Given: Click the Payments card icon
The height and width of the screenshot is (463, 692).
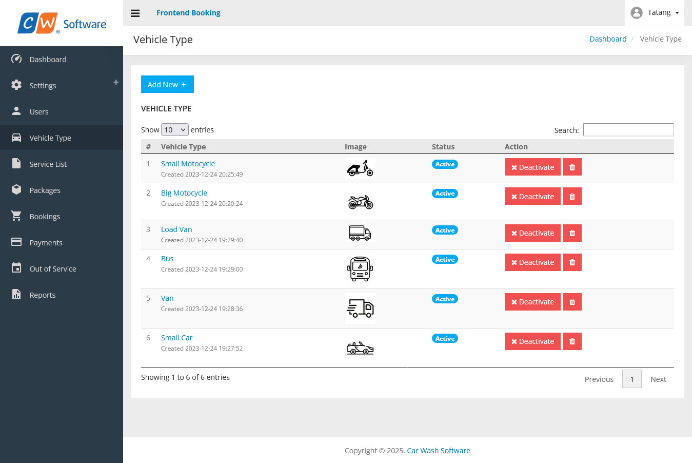Looking at the screenshot, I should 15,242.
